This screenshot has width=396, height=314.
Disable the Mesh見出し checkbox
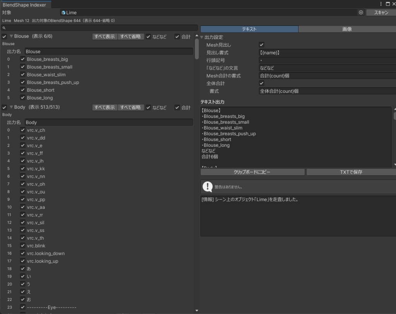[261, 45]
